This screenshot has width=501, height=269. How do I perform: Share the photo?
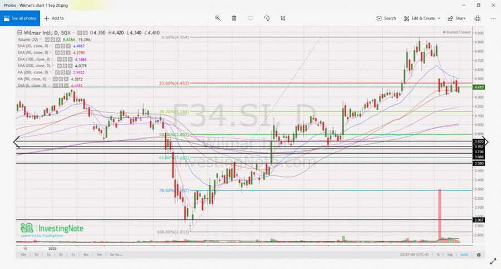click(456, 18)
